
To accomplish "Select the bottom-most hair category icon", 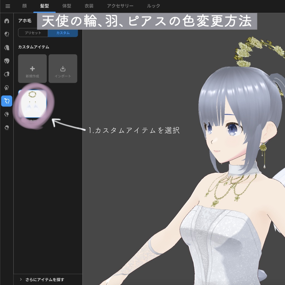I will [x=7, y=128].
